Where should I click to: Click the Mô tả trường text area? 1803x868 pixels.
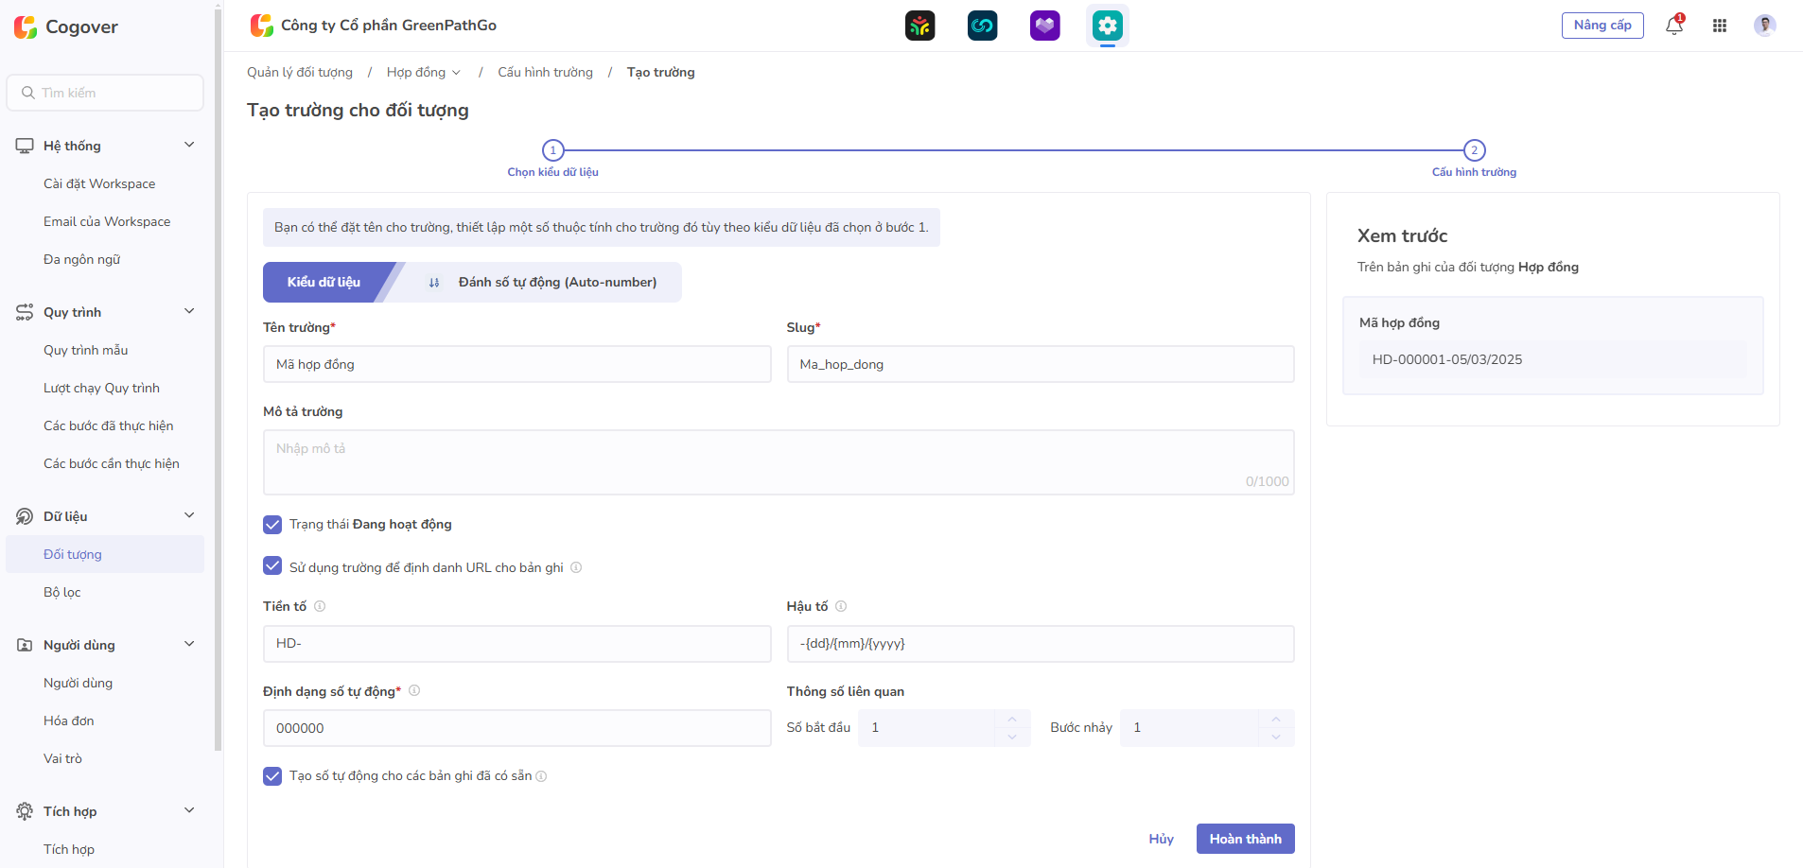tap(778, 462)
